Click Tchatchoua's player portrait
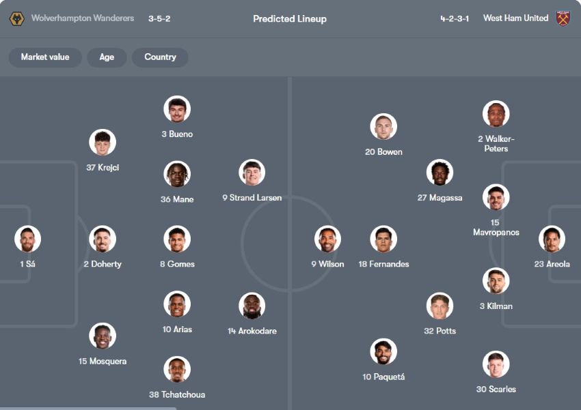This screenshot has width=581, height=410. 178,368
